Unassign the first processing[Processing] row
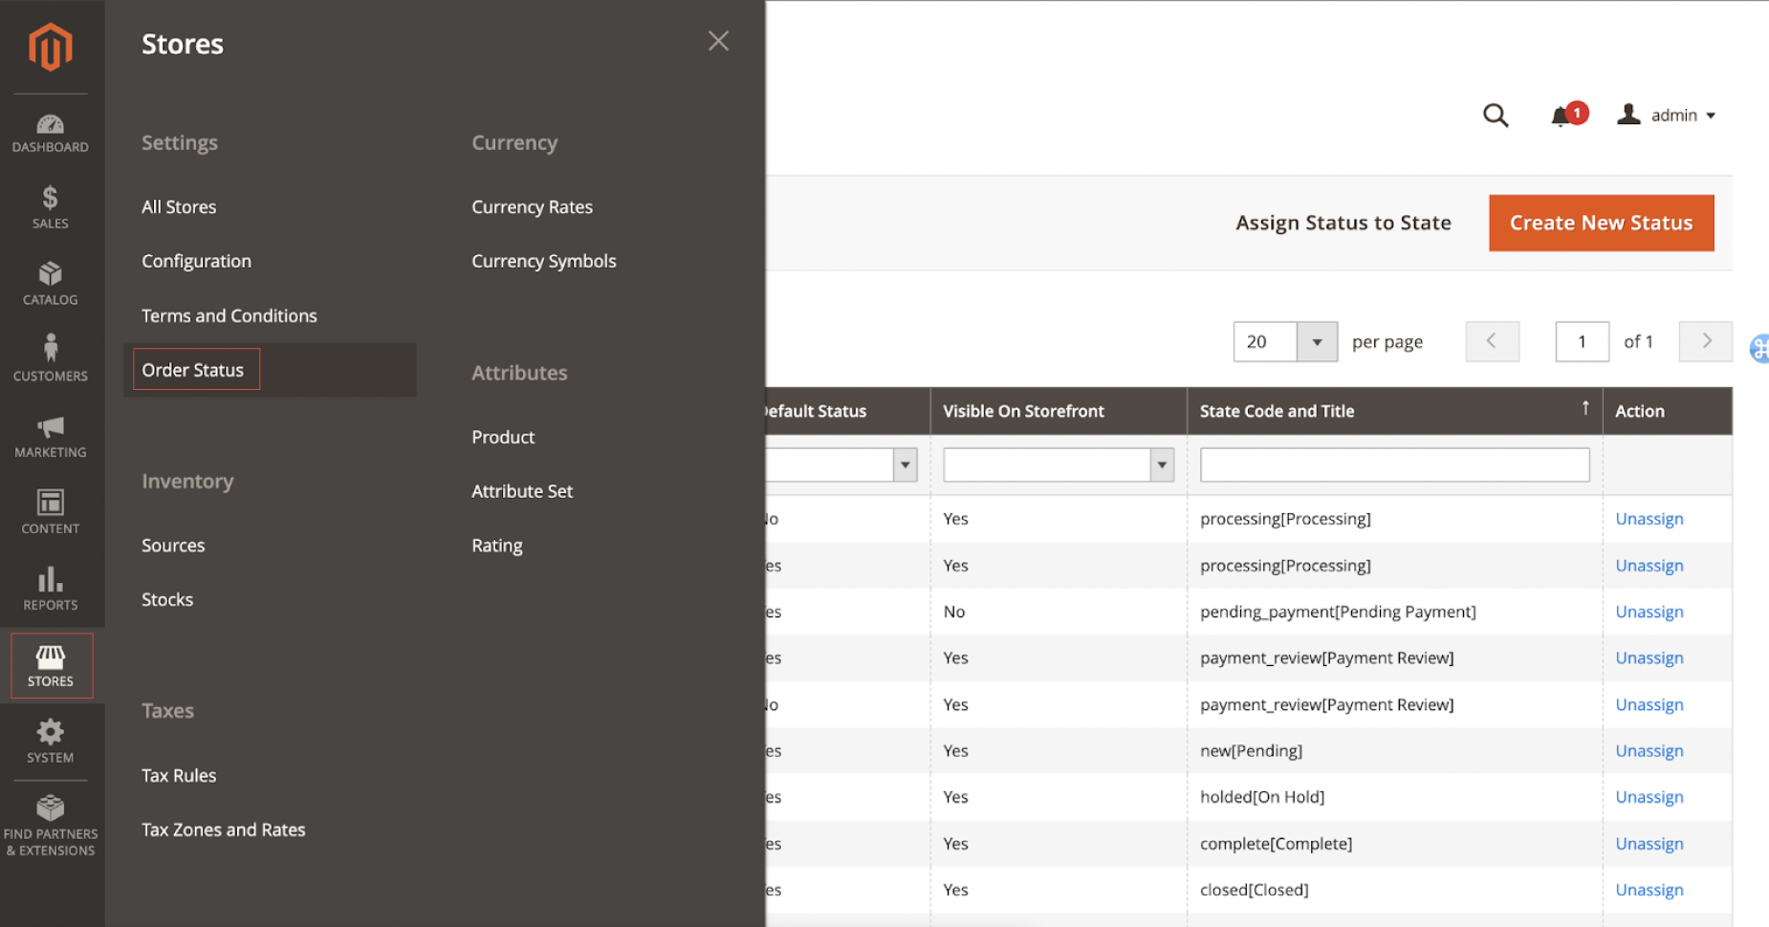This screenshot has width=1769, height=927. click(1649, 519)
